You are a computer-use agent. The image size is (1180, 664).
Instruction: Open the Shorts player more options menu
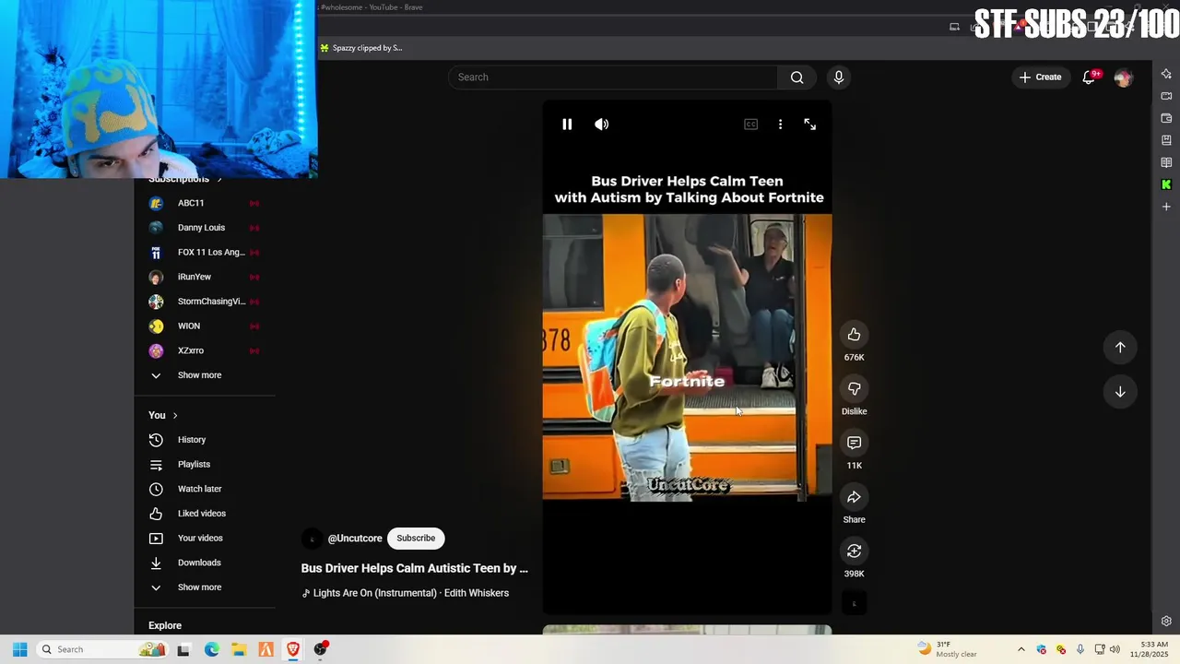coord(780,125)
